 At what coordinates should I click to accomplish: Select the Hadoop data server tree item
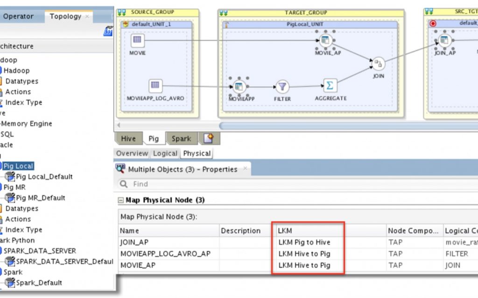tap(16, 71)
